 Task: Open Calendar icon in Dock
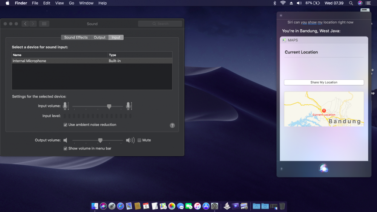click(x=146, y=206)
